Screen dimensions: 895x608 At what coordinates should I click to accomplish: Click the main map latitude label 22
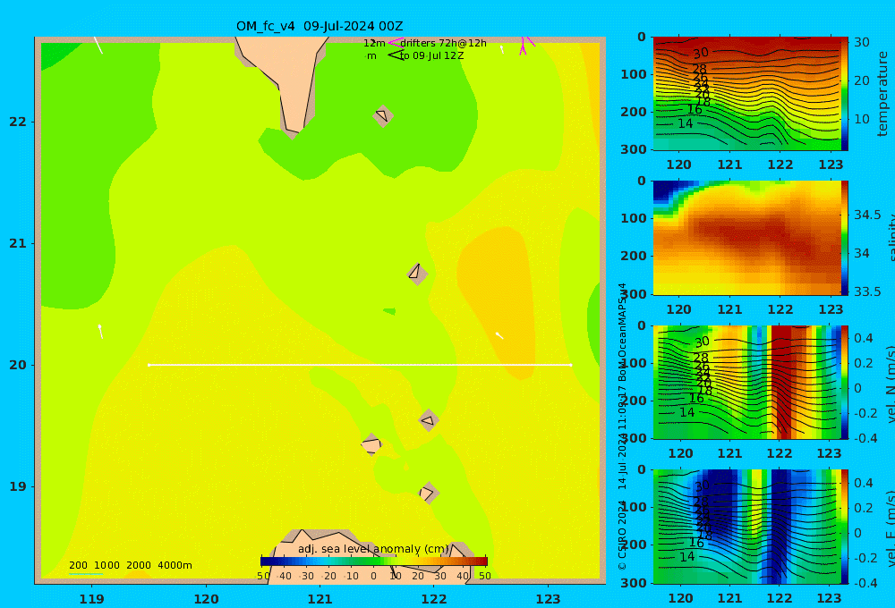18,122
